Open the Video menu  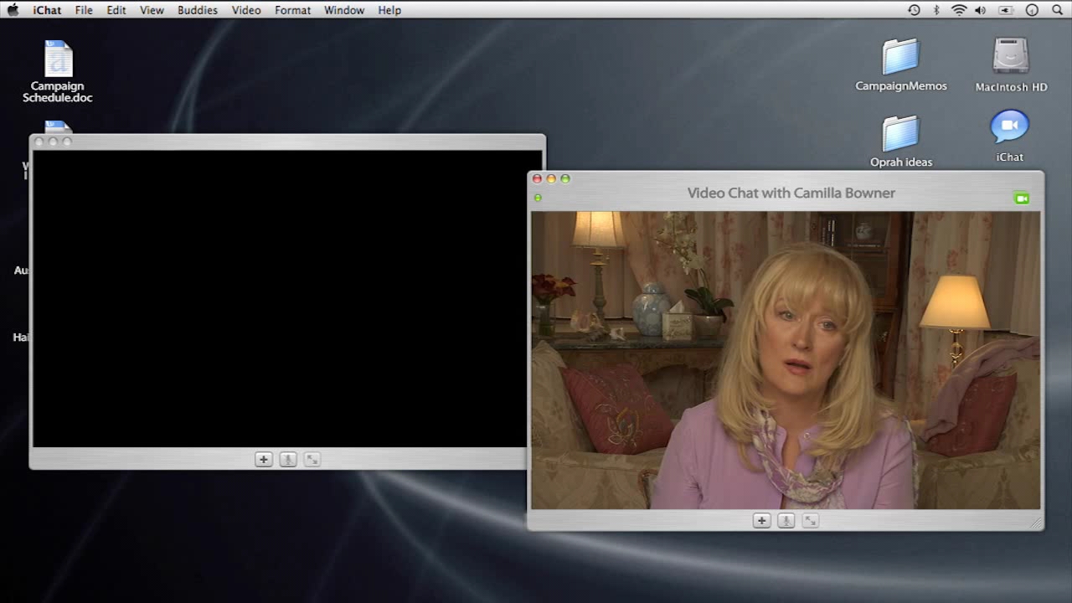[x=246, y=10]
